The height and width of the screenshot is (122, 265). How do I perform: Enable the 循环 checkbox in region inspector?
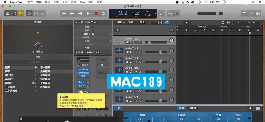pyautogui.click(x=93, y=30)
